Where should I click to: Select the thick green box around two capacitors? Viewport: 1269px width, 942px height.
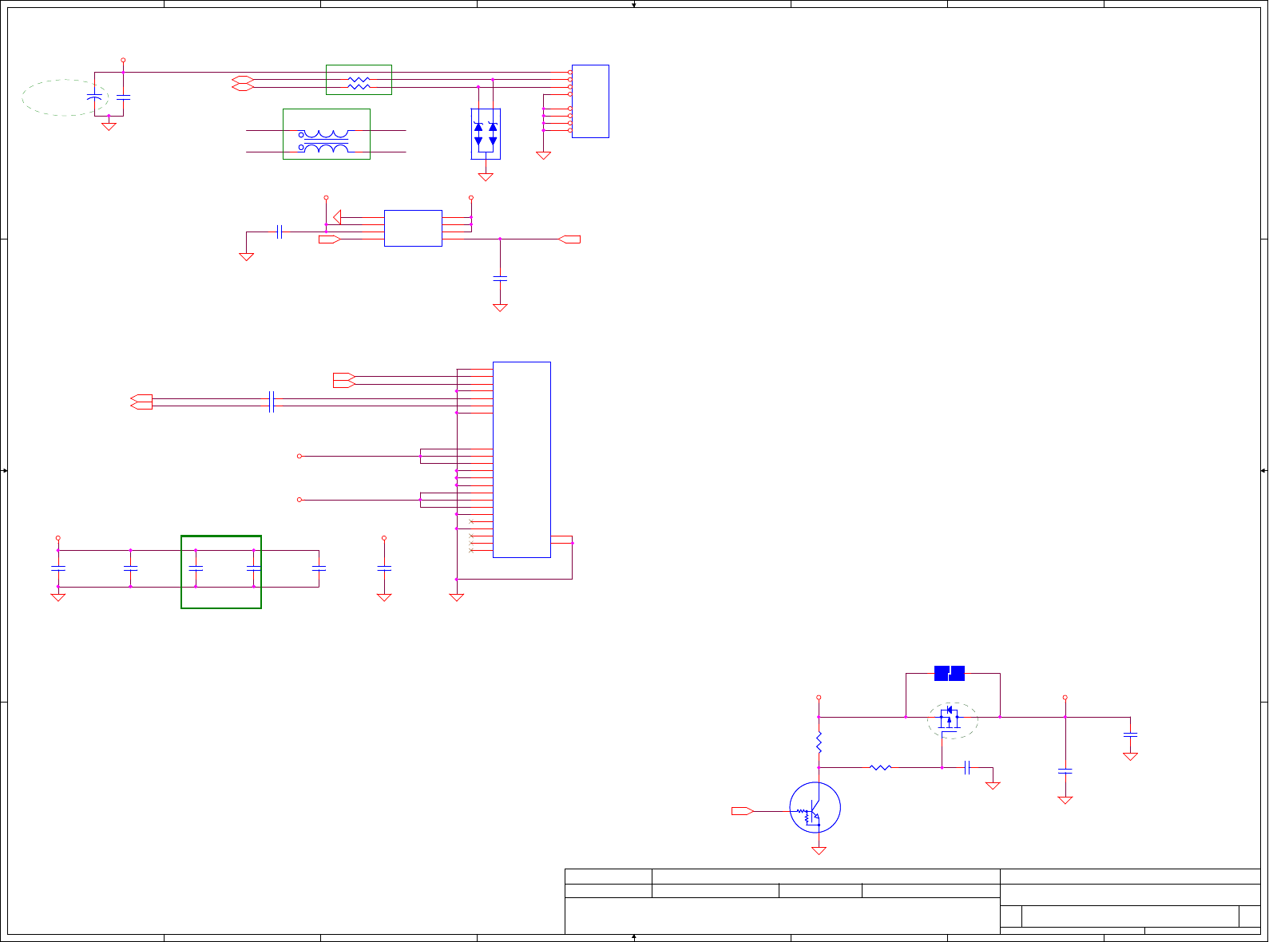pyautogui.click(x=221, y=572)
